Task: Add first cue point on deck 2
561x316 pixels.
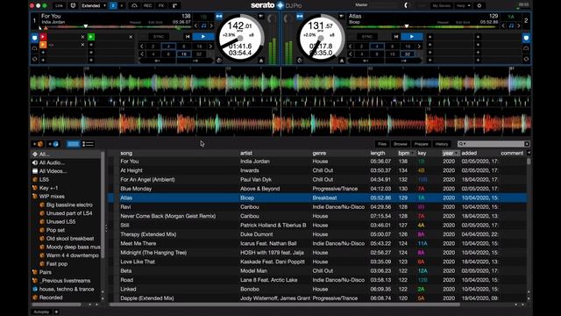Action: (x=430, y=37)
